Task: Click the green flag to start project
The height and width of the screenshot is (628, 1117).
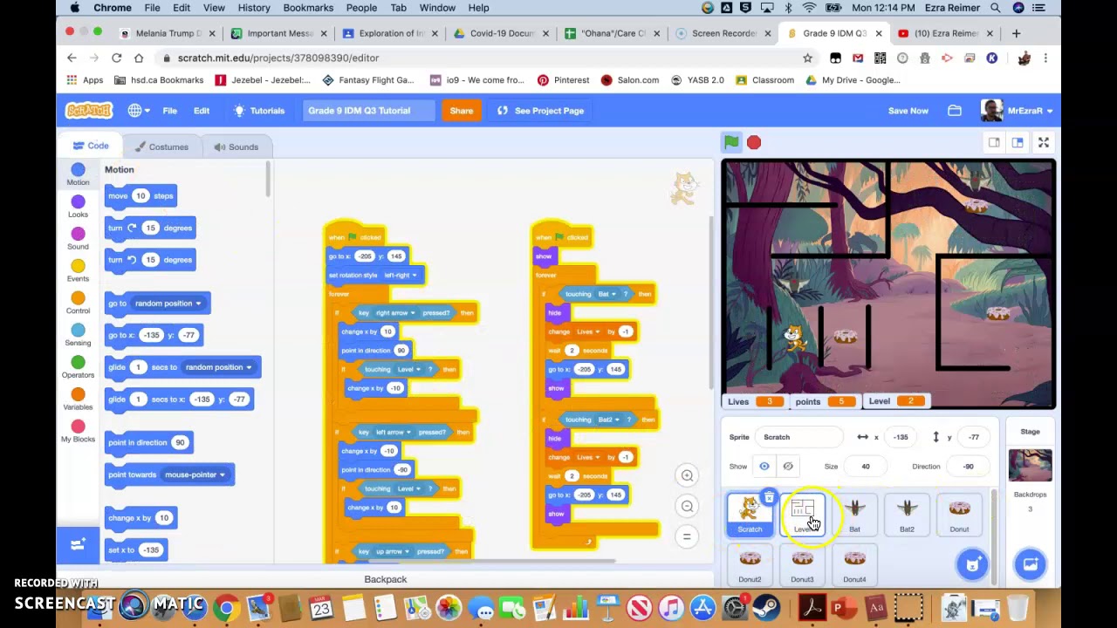Action: 731,142
